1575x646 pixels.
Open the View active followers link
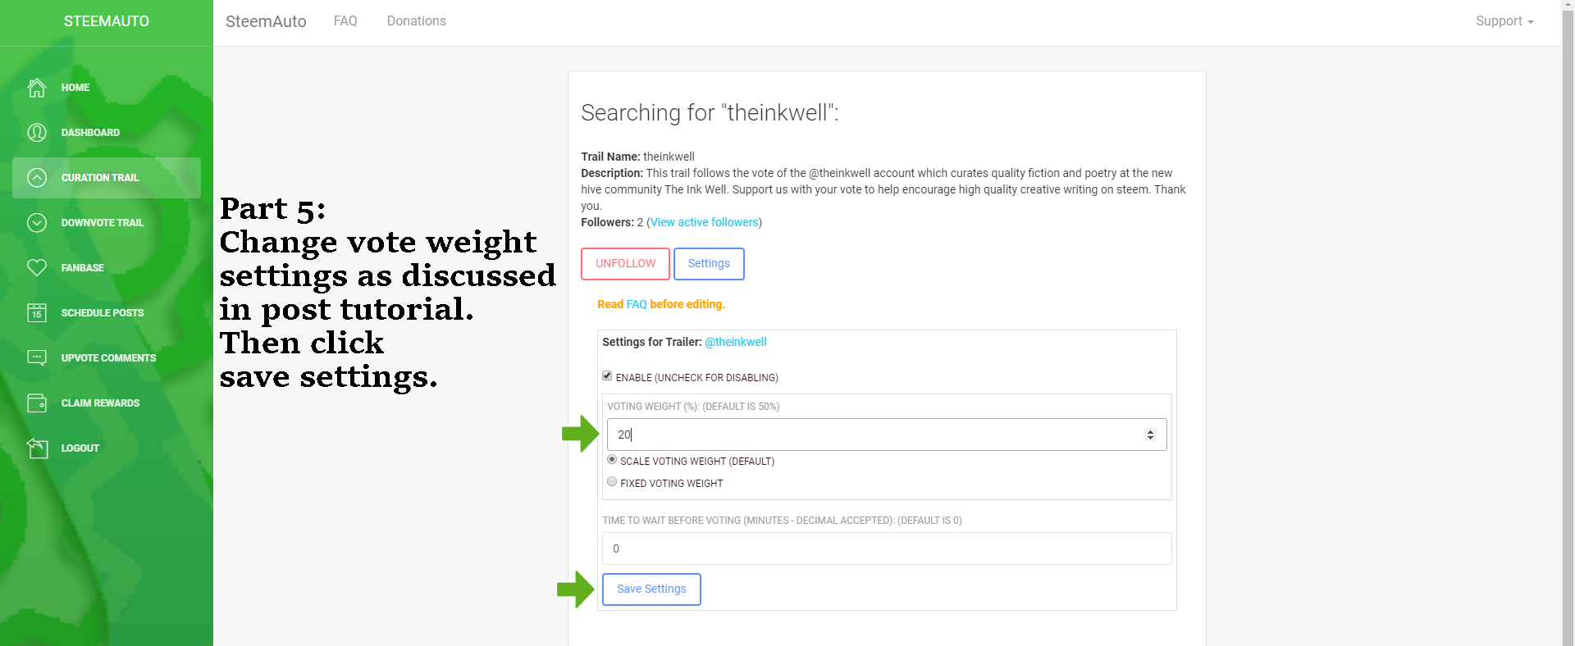point(705,222)
